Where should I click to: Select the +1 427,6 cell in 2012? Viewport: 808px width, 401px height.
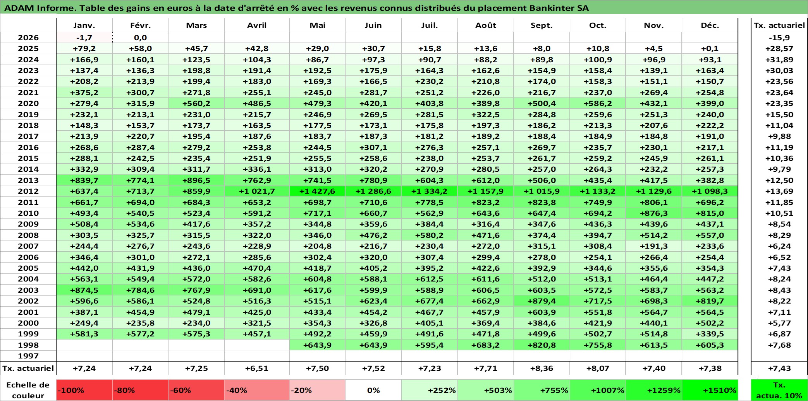317,191
